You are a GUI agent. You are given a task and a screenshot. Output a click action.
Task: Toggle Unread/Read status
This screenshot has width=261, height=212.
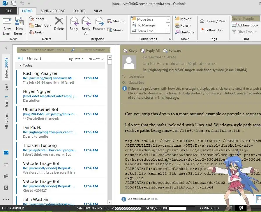(x=213, y=21)
